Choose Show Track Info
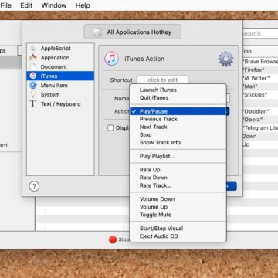This screenshot has height=278, width=278. 178,142
